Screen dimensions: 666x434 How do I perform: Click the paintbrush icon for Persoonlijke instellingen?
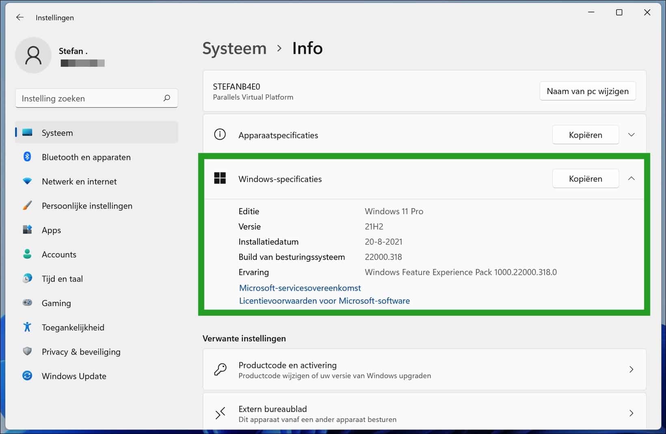tap(27, 206)
